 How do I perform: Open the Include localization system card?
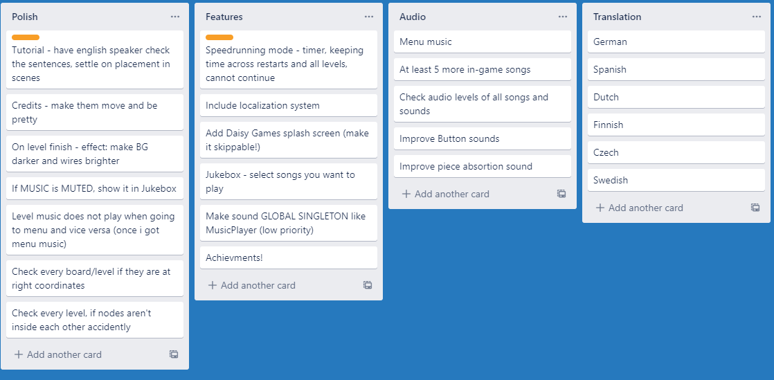click(x=289, y=106)
